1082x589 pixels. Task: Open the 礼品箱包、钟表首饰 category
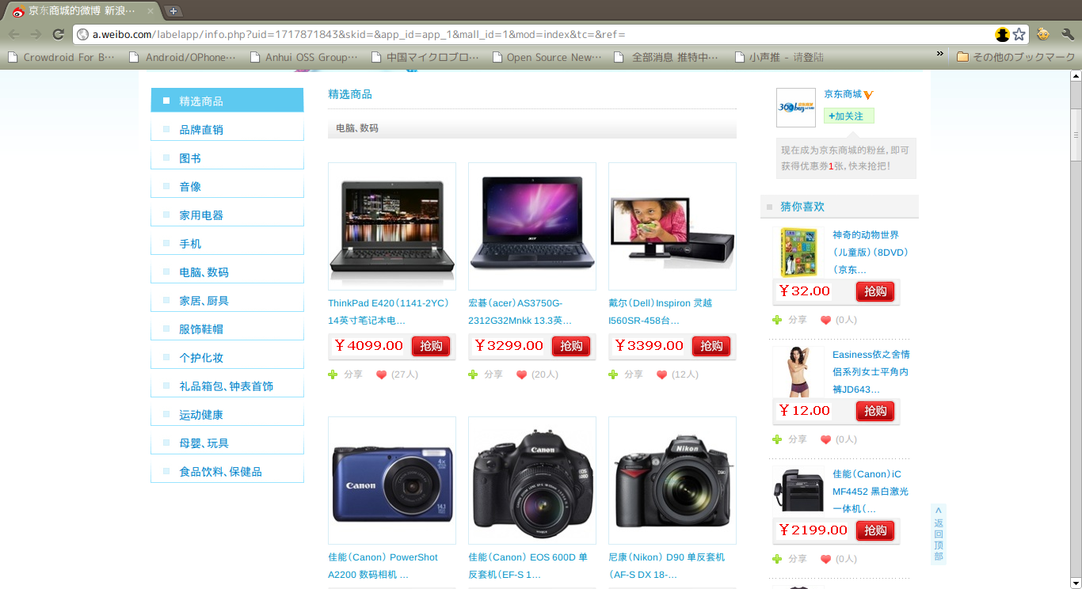227,386
